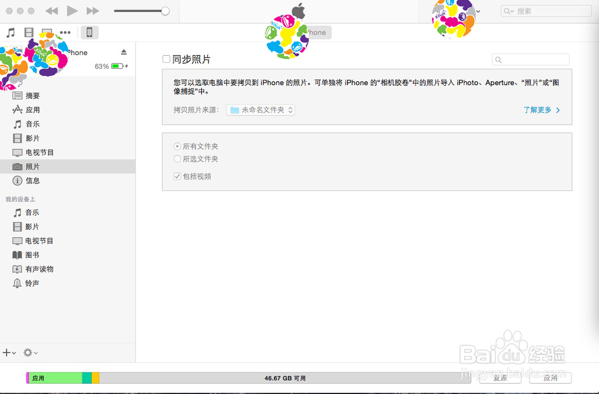Expand the add menu via the plus button
599x394 pixels.
(8, 353)
